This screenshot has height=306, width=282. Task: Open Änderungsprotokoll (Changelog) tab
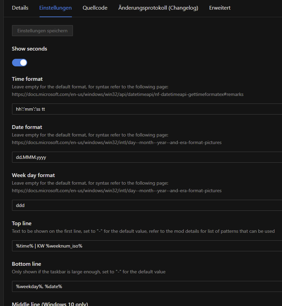(158, 8)
